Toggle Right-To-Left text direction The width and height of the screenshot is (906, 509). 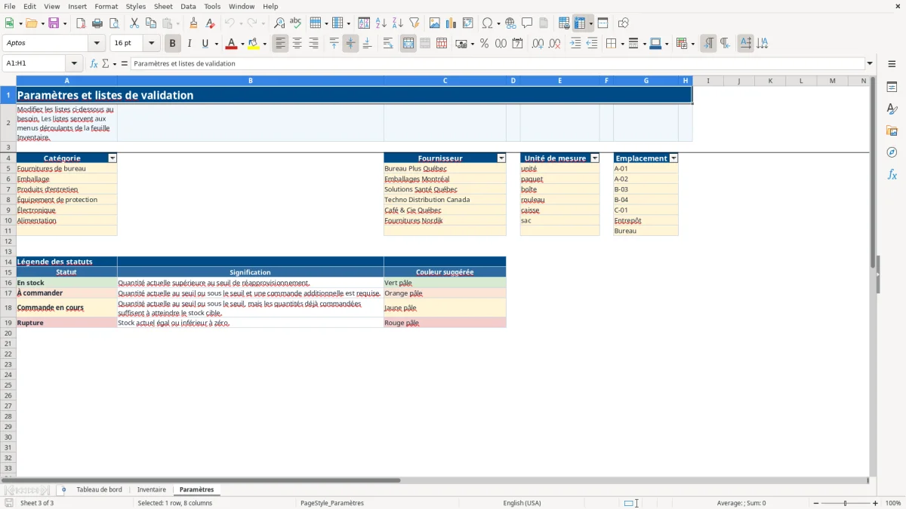coord(725,44)
